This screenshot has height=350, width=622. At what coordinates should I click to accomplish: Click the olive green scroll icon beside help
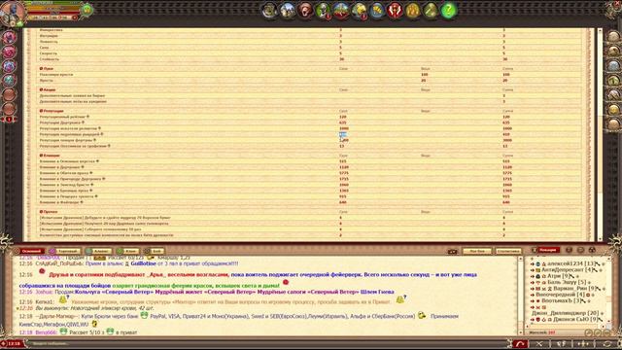431,11
